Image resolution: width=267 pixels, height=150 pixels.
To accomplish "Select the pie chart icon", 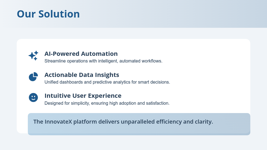I will [x=33, y=77].
